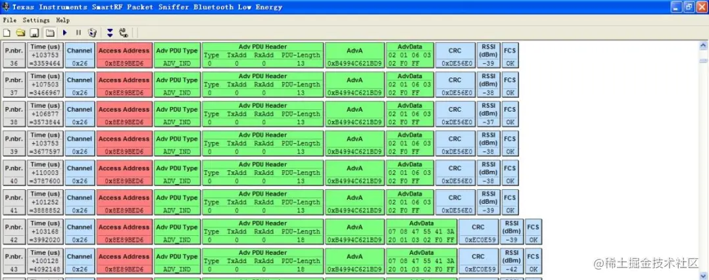Select the P.nbr. 36 cell
Image resolution: width=709 pixels, height=280 pixels.
[14, 55]
